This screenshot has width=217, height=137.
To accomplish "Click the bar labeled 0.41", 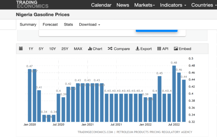I will pos(39,106).
